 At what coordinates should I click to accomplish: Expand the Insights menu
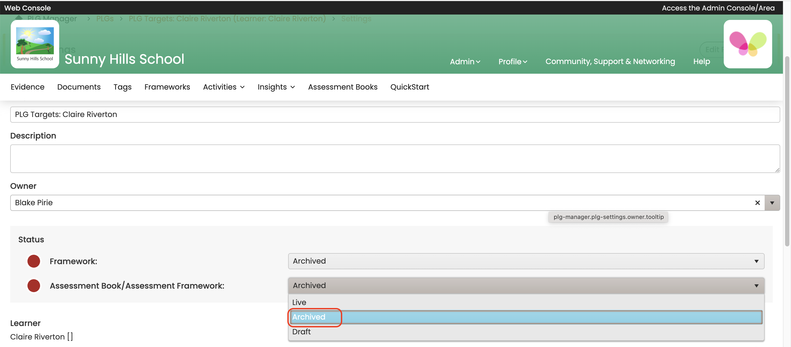276,87
